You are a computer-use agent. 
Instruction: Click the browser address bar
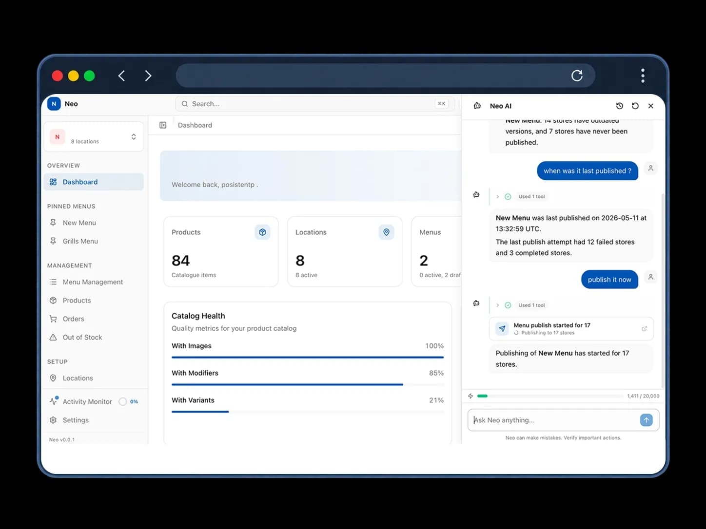click(x=385, y=76)
